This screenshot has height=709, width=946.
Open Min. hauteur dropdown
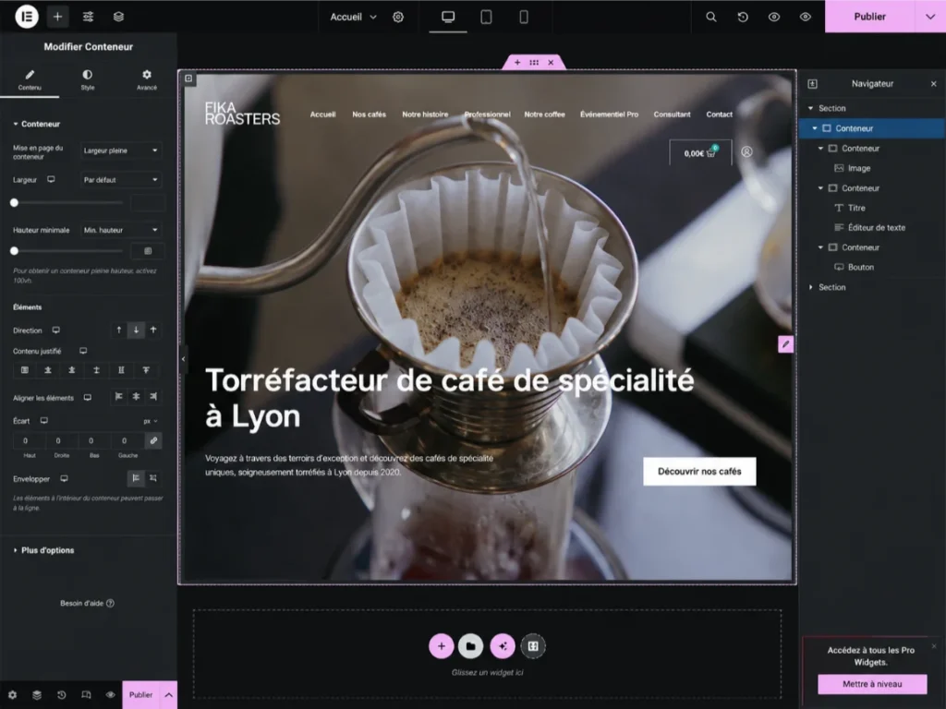click(x=121, y=230)
